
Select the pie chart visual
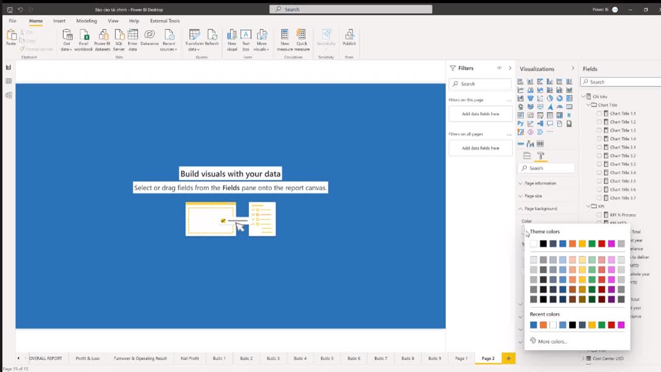click(x=549, y=98)
